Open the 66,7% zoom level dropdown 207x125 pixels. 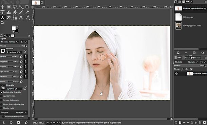[x=57, y=123]
